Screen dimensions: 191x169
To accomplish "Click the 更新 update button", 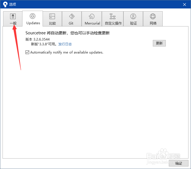I will click(159, 43).
